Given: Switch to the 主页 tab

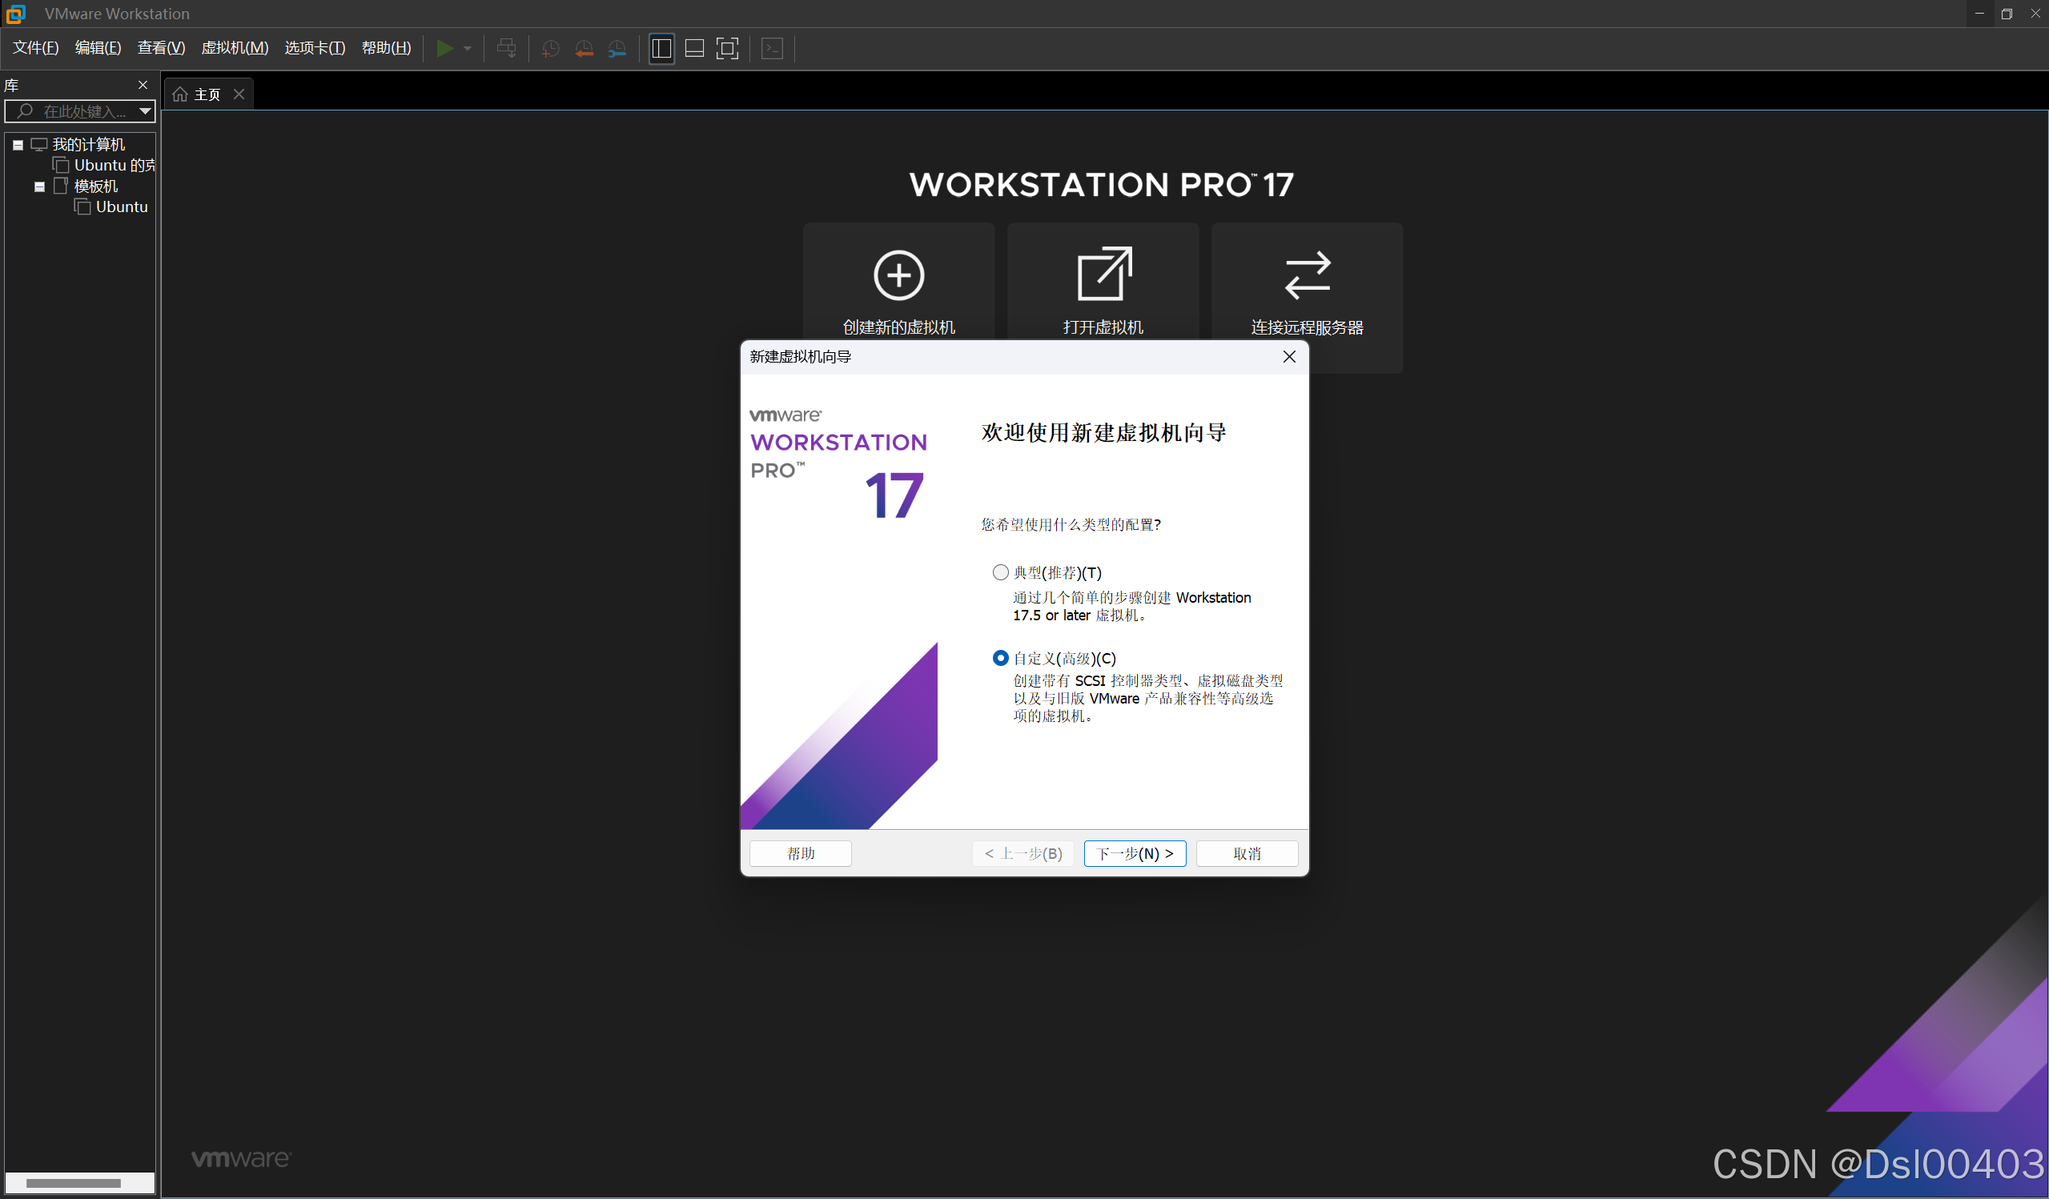Looking at the screenshot, I should pos(207,94).
